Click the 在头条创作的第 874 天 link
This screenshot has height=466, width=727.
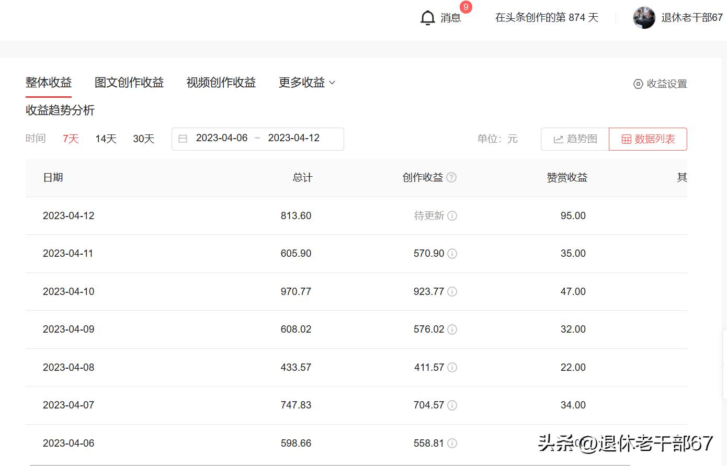[x=547, y=17]
